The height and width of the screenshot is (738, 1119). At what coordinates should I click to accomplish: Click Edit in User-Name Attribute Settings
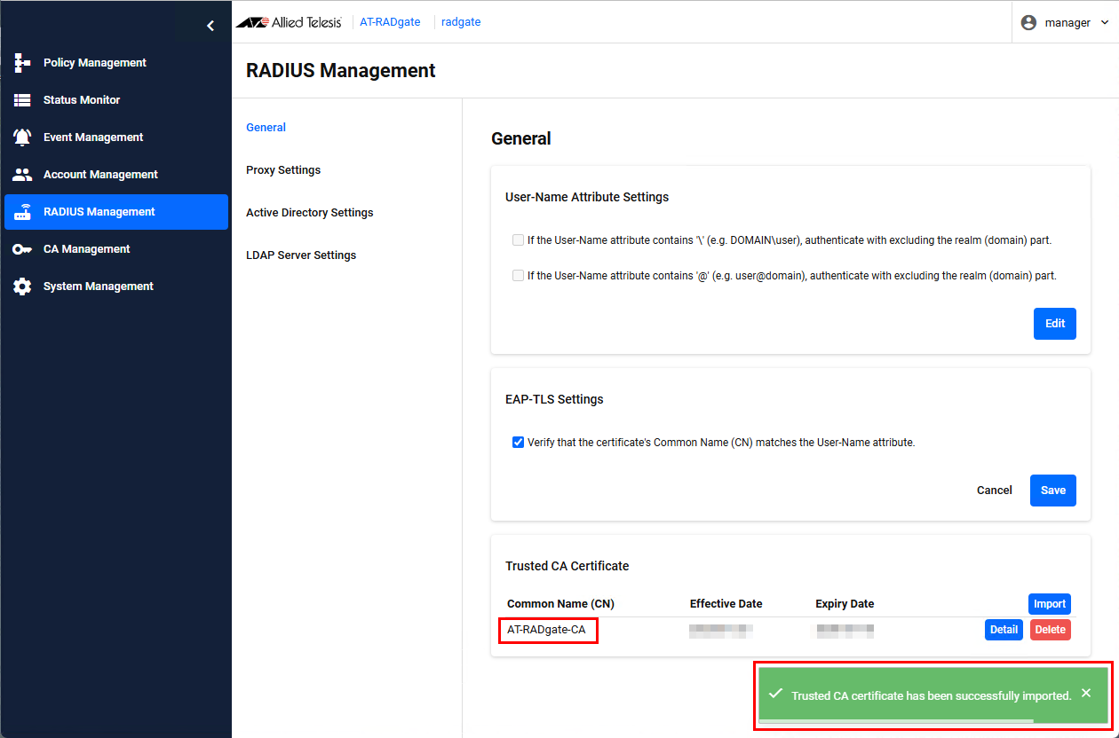(x=1055, y=324)
